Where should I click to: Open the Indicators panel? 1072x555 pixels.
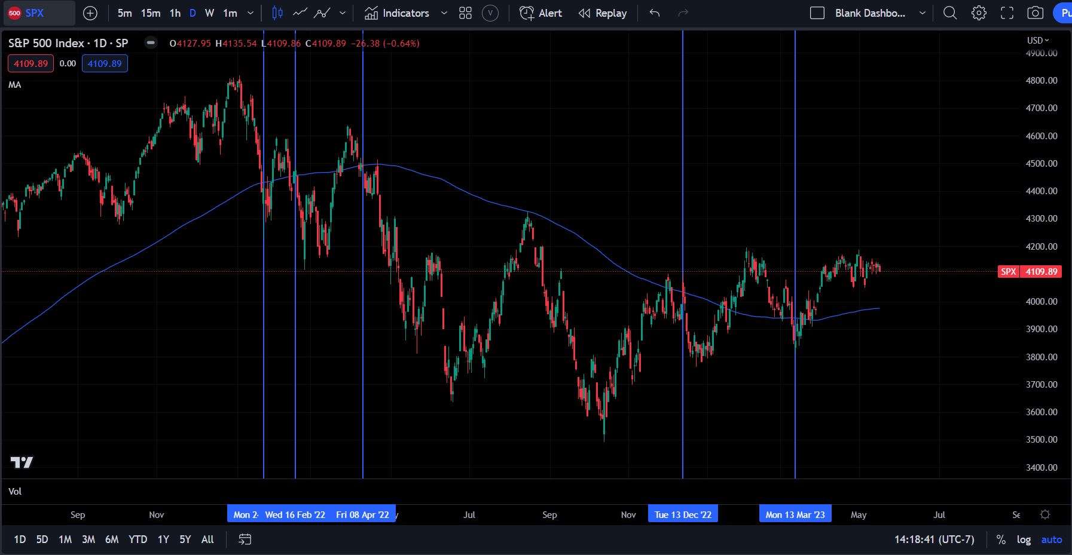(x=397, y=13)
